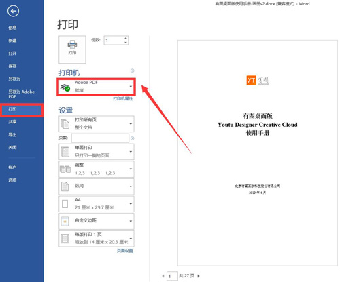Decrease copies with the down stepper arrow
This screenshot has height=282, width=340.
pyautogui.click(x=126, y=43)
